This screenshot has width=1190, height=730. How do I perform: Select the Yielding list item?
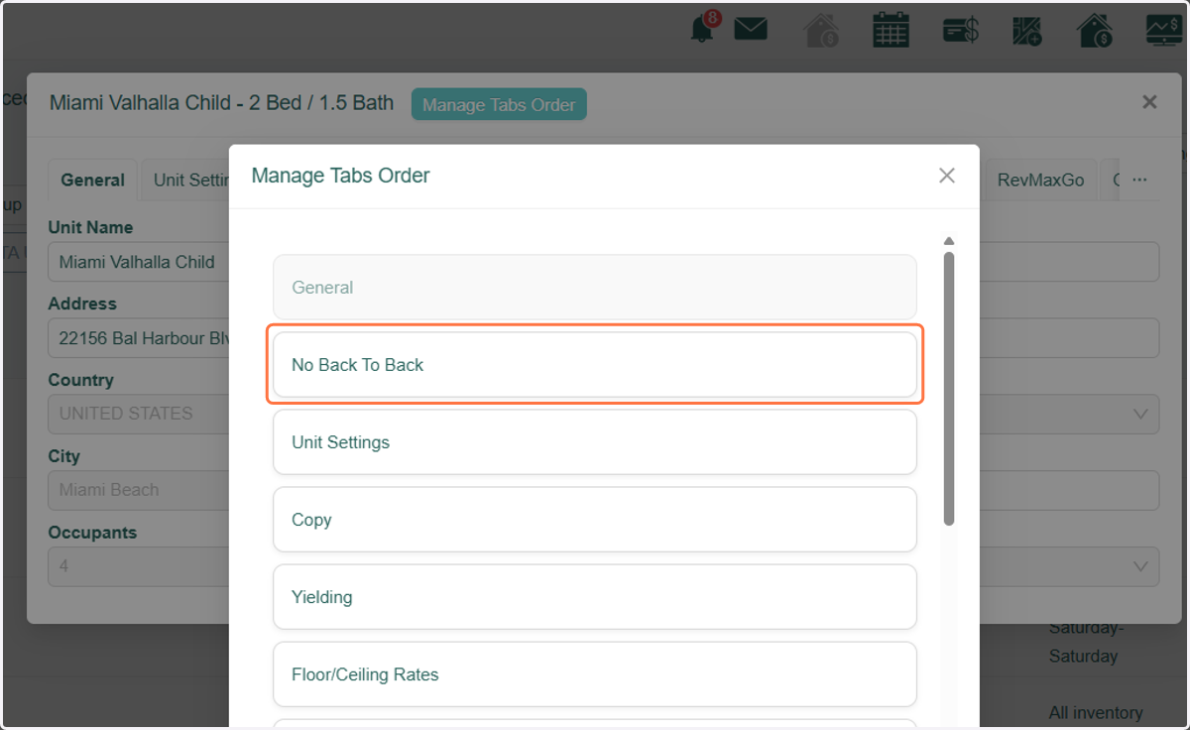click(x=595, y=597)
